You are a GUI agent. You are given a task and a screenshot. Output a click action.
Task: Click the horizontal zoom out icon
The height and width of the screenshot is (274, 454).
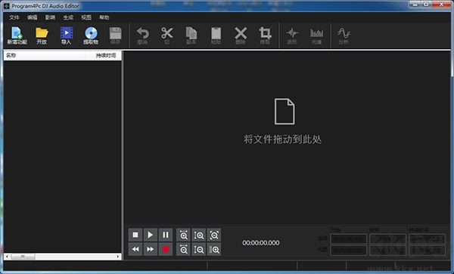pos(183,249)
